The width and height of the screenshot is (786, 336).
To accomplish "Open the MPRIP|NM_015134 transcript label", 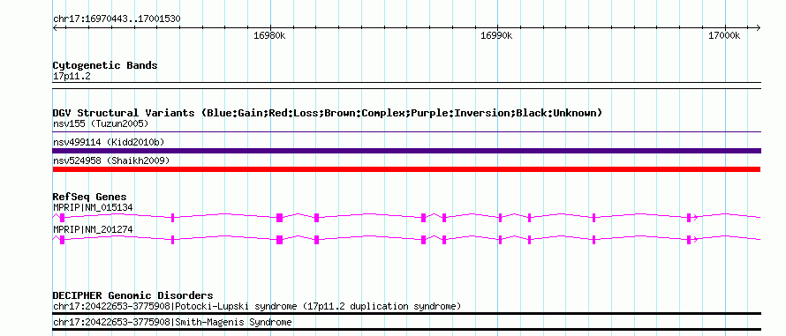I will [x=93, y=207].
